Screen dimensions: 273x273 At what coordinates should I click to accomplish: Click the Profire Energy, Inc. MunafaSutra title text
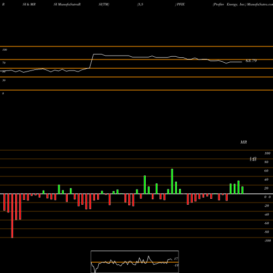(x=243, y=4)
